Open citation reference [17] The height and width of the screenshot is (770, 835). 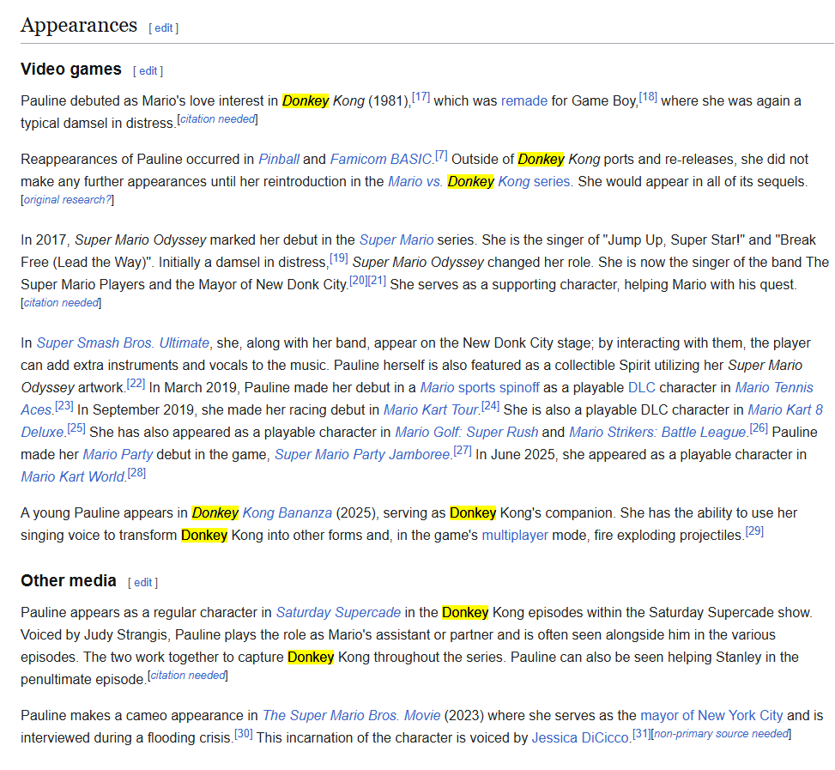point(421,97)
